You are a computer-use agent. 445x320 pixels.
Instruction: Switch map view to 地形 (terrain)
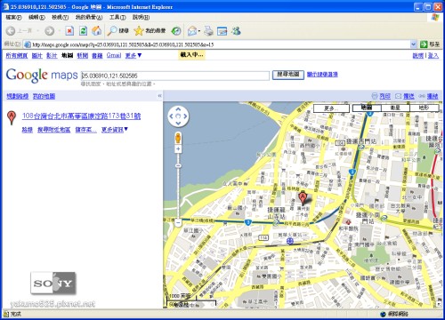click(x=425, y=108)
